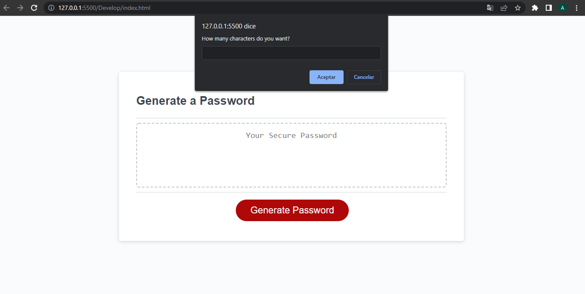Click the reload page icon
The image size is (585, 294).
[34, 8]
